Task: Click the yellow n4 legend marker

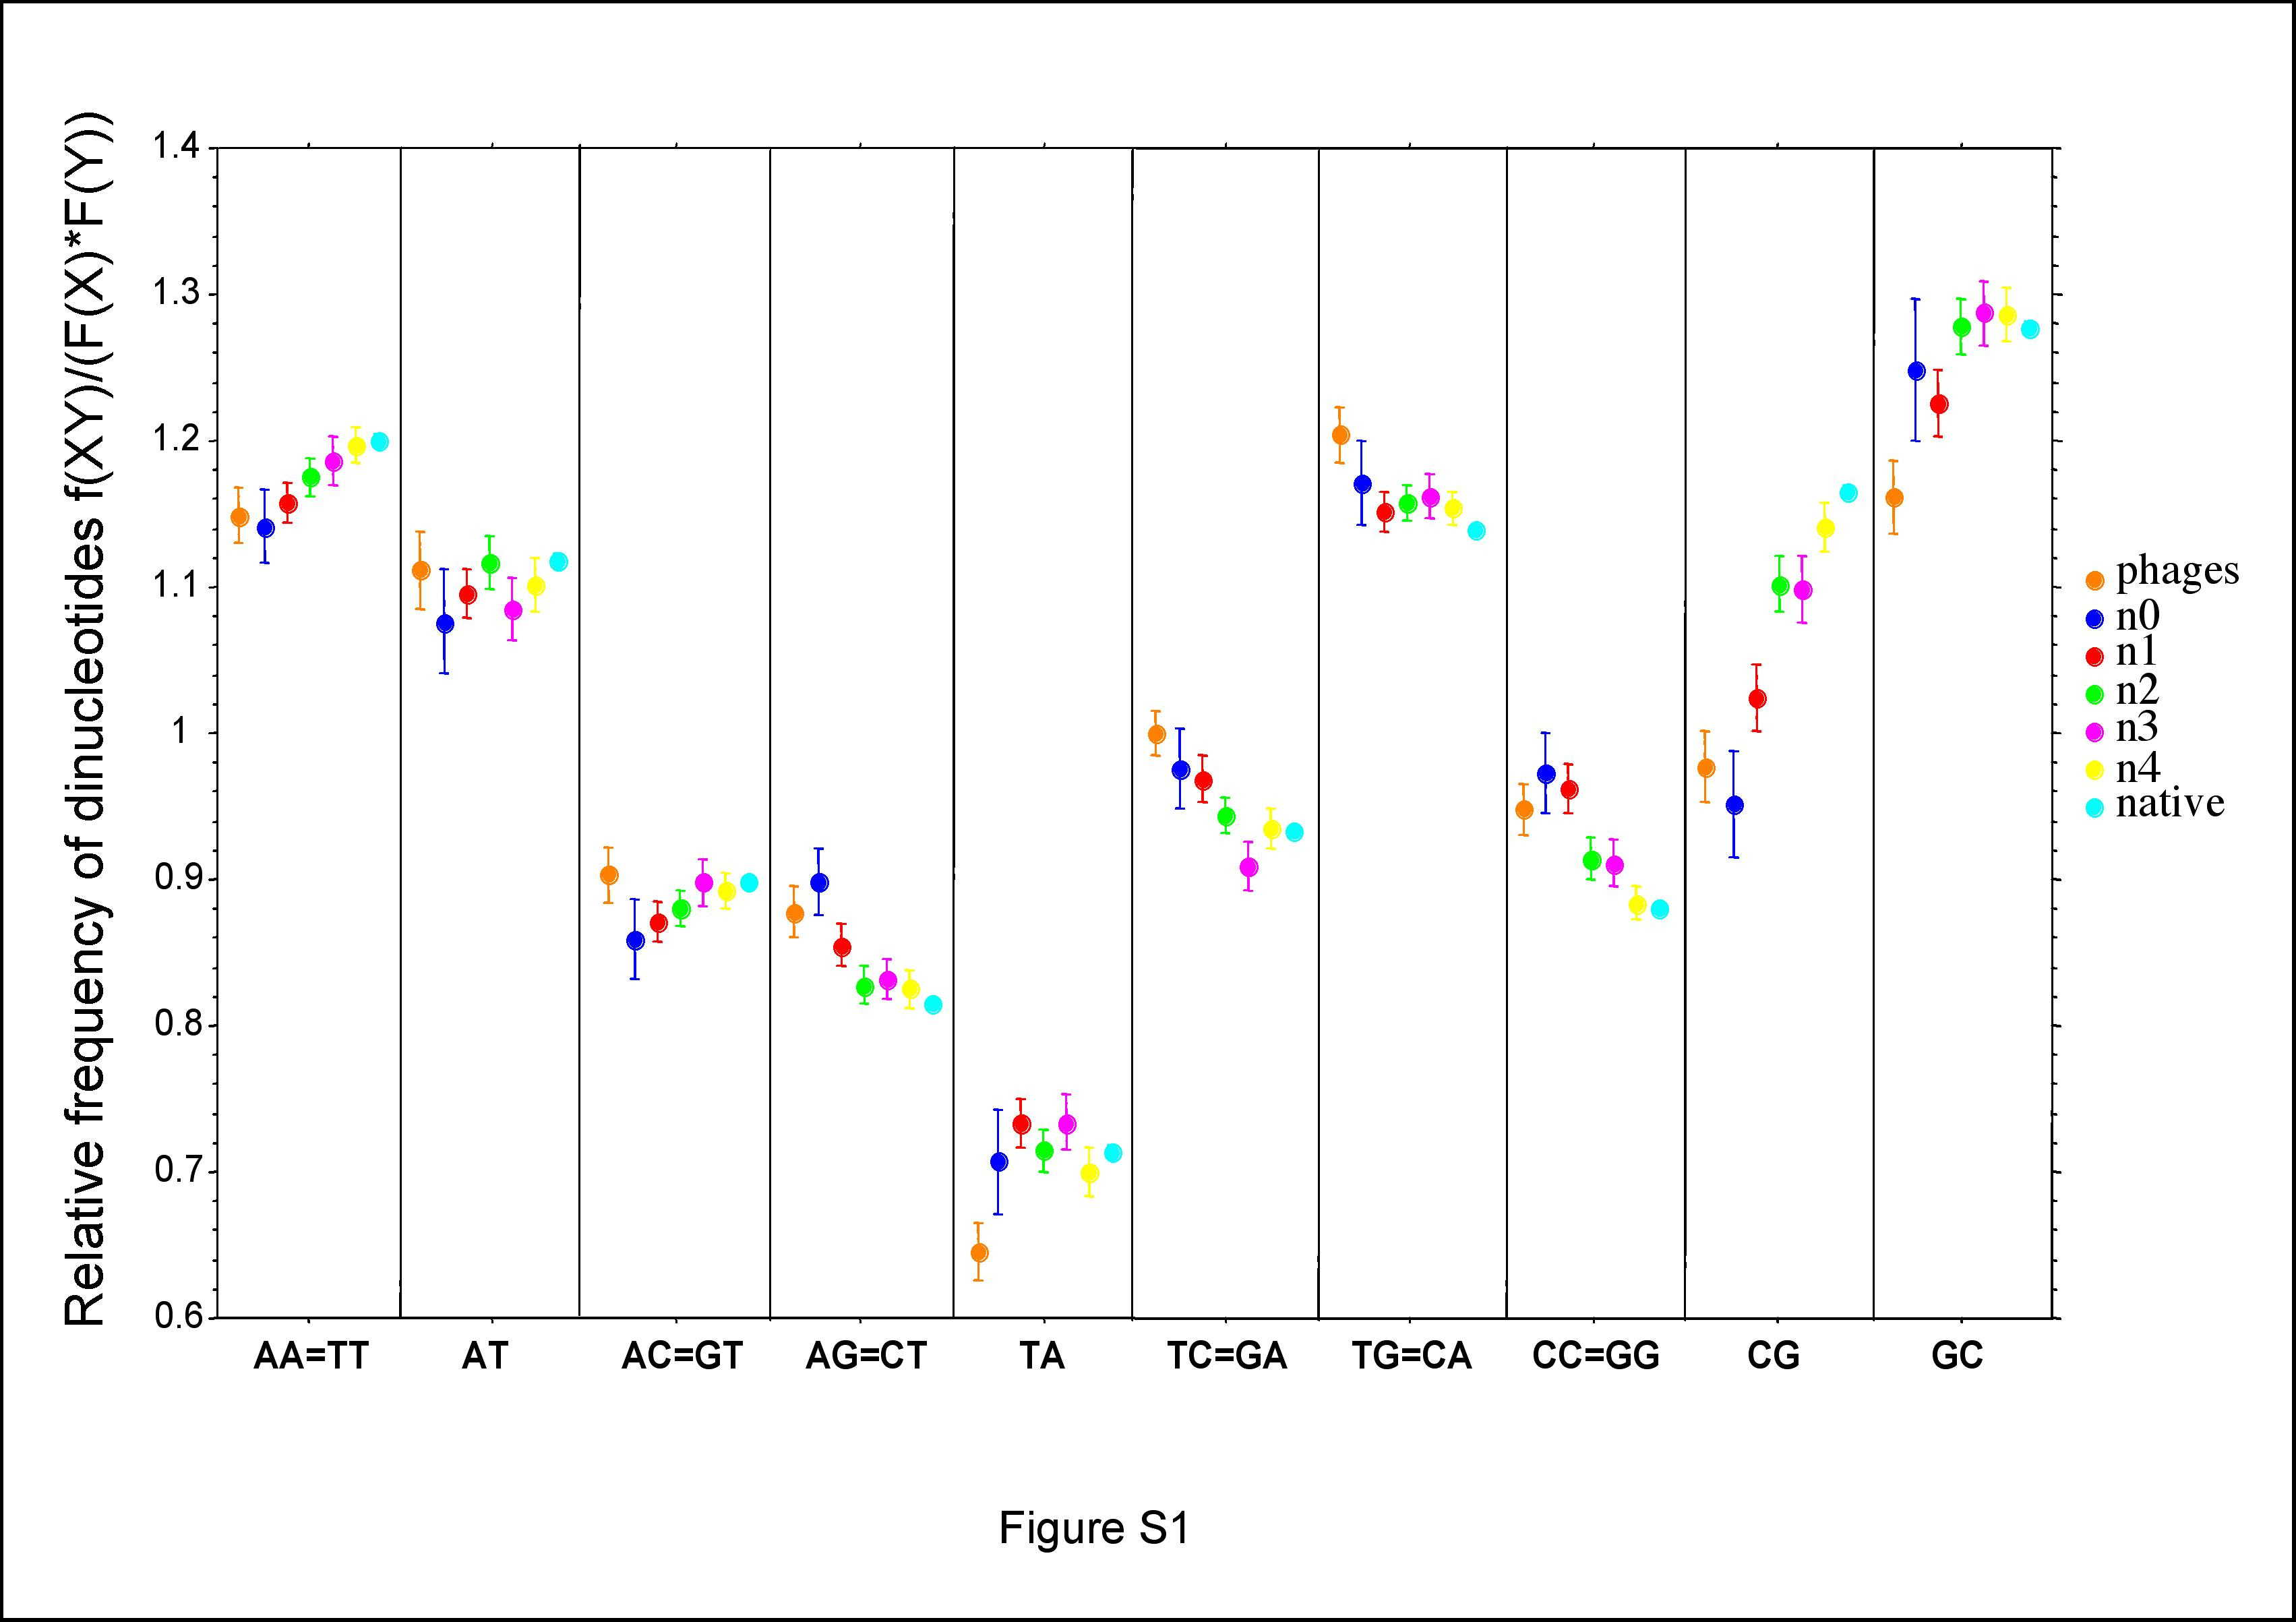Action: pyautogui.click(x=2095, y=771)
